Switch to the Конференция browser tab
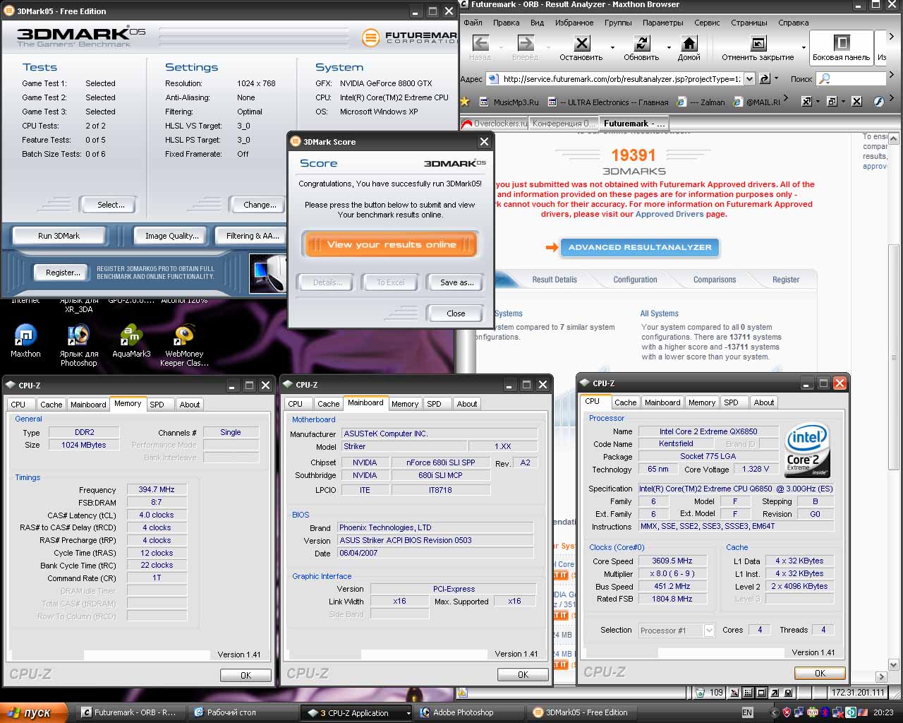This screenshot has width=903, height=723. pyautogui.click(x=563, y=124)
